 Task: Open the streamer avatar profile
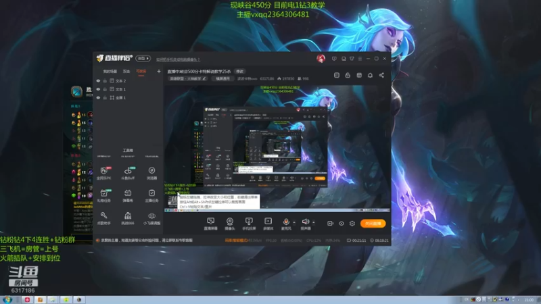pos(321,59)
